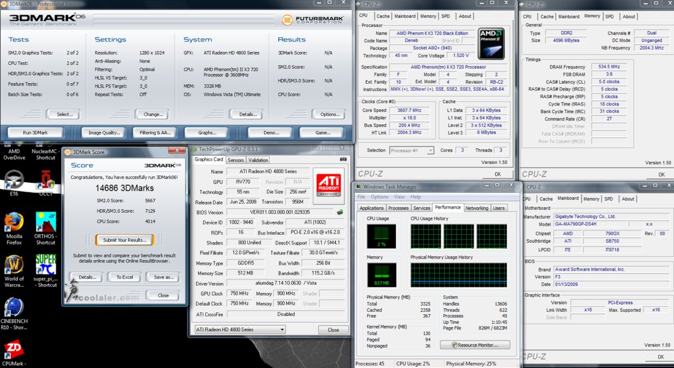Switch to the Services tab in Task Manager
Viewport: 674px width, 368px height.
pyautogui.click(x=422, y=208)
